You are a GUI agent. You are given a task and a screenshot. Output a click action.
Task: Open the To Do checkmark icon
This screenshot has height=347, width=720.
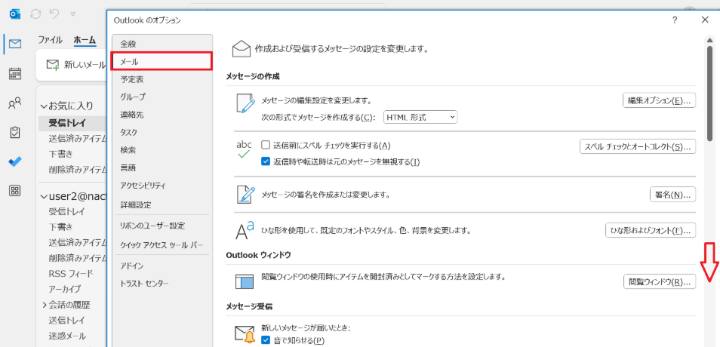pyautogui.click(x=14, y=161)
